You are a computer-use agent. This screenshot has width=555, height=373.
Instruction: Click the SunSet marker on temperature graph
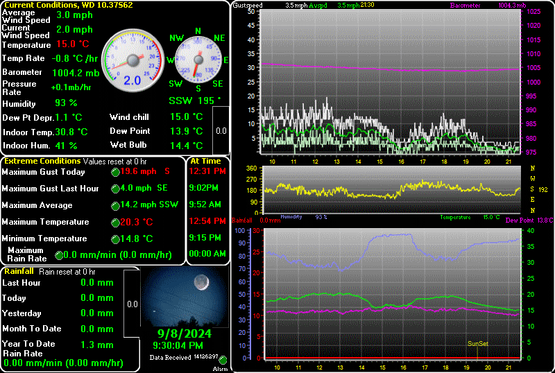click(477, 344)
